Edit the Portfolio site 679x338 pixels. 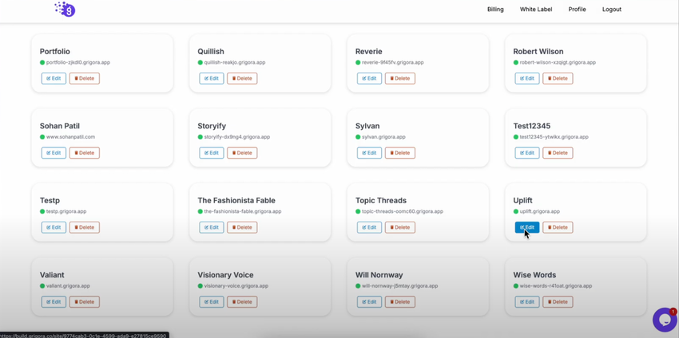[54, 78]
